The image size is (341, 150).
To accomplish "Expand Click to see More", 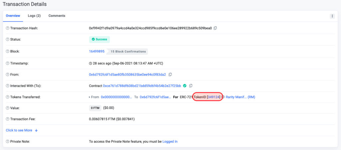I will point(22,130).
